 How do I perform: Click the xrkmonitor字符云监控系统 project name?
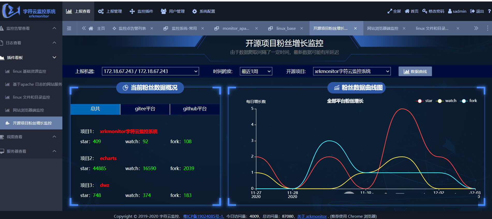click(129, 132)
